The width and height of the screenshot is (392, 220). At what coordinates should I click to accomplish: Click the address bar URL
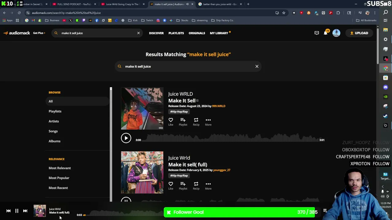(x=66, y=13)
